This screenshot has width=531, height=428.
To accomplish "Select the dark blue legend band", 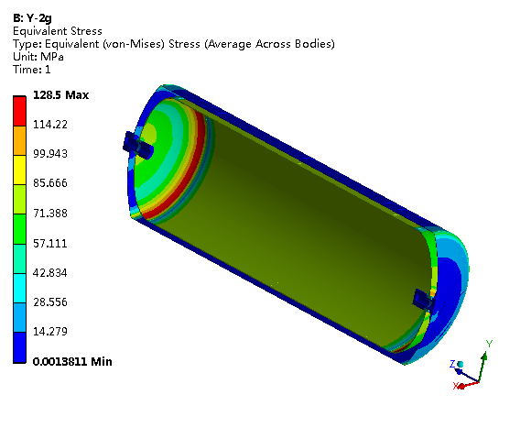I will [x=19, y=347].
